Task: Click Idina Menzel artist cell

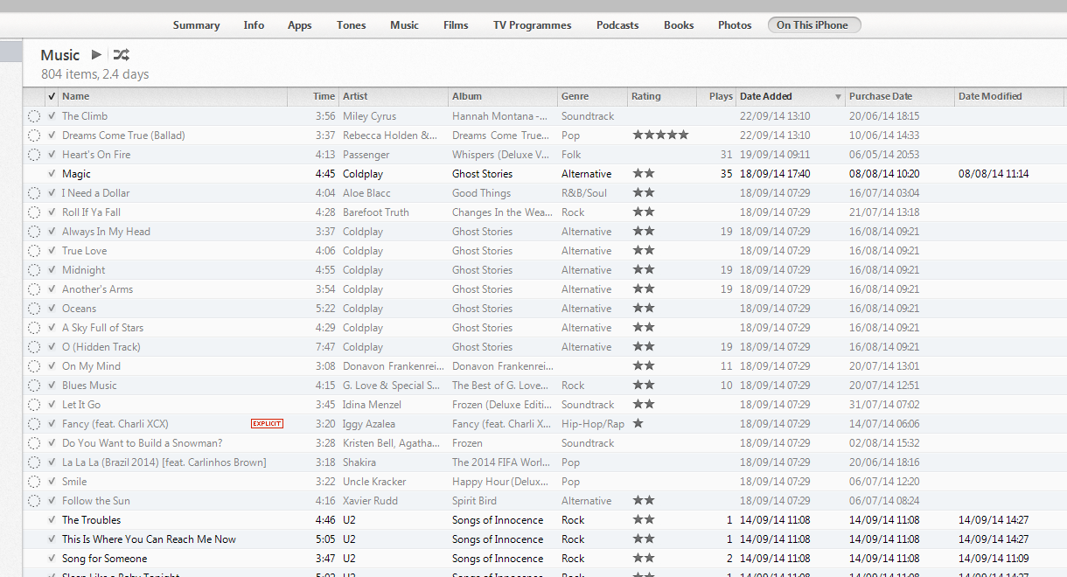Action: tap(373, 405)
